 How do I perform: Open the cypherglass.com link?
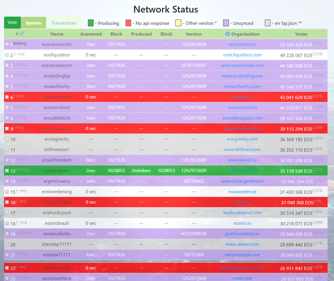(x=242, y=171)
